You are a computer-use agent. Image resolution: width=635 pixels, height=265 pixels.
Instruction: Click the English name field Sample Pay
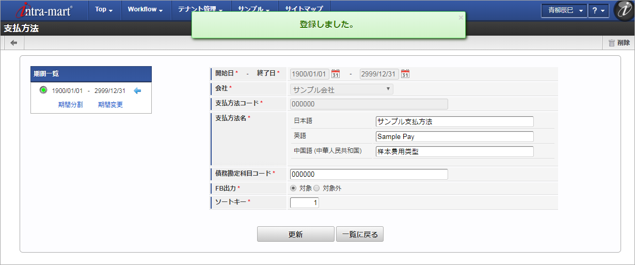coord(455,136)
